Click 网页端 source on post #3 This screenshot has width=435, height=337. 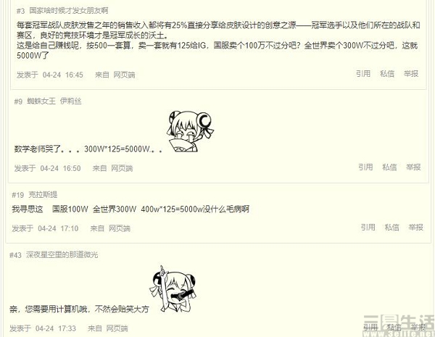[x=124, y=75]
